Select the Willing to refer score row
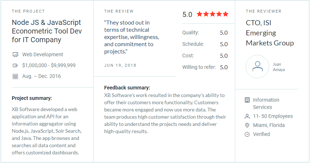The height and width of the screenshot is (163, 310). [x=205, y=67]
